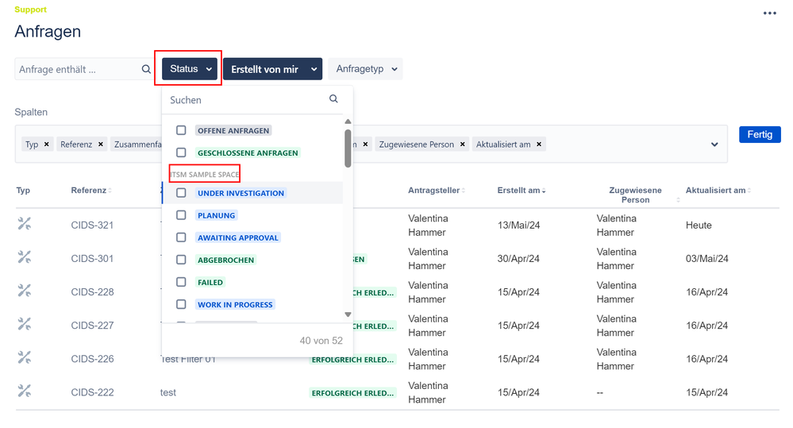Click the Fertig button

[x=760, y=134]
